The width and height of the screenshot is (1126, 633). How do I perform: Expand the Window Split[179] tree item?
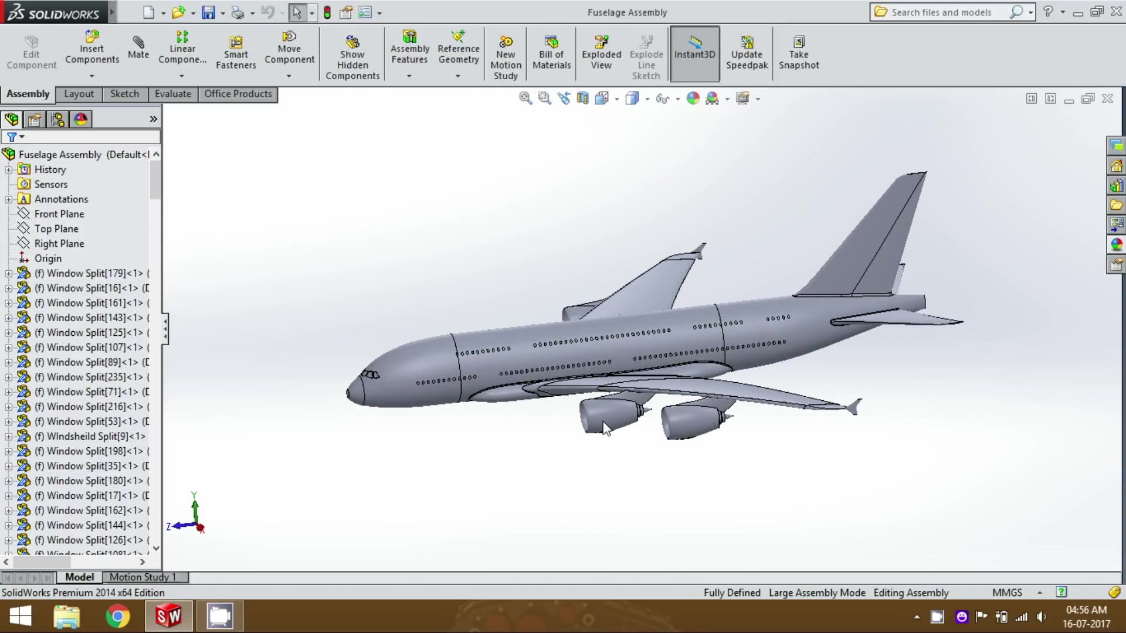[x=8, y=273]
